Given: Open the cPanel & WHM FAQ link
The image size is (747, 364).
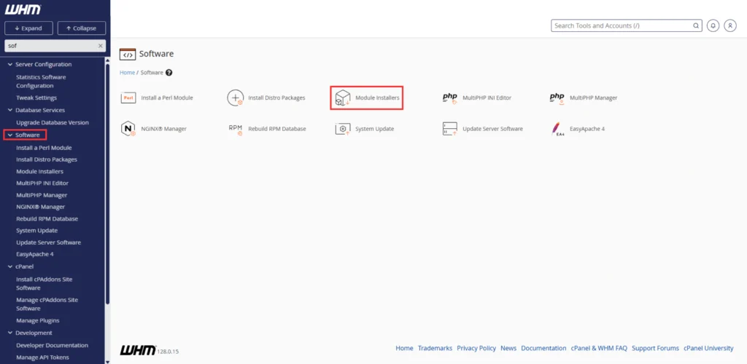Looking at the screenshot, I should tap(600, 348).
